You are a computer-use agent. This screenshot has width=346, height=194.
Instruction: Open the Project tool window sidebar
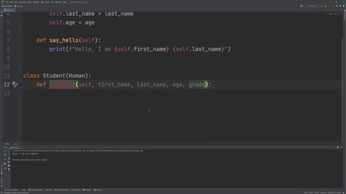pyautogui.click(x=1, y=13)
